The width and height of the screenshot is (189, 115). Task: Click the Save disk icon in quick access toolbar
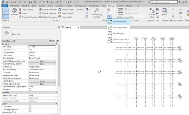[x=11, y=2]
